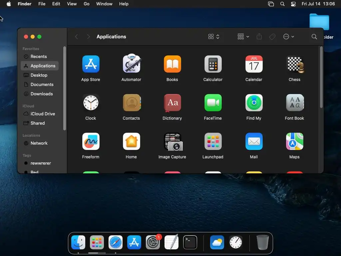The image size is (341, 256).
Task: Open the Go menu
Action: (87, 4)
